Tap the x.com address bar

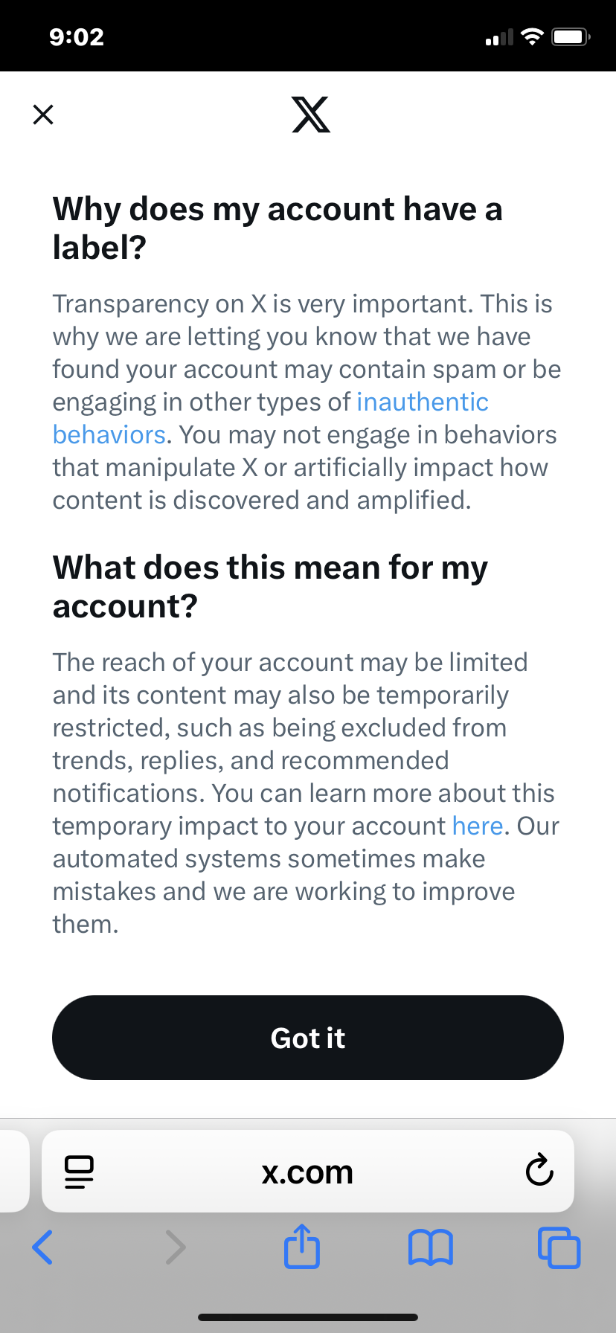point(307,1172)
